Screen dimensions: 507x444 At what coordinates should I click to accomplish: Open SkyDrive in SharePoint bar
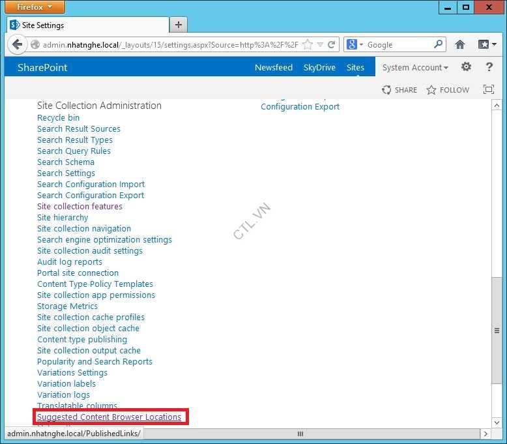(319, 67)
